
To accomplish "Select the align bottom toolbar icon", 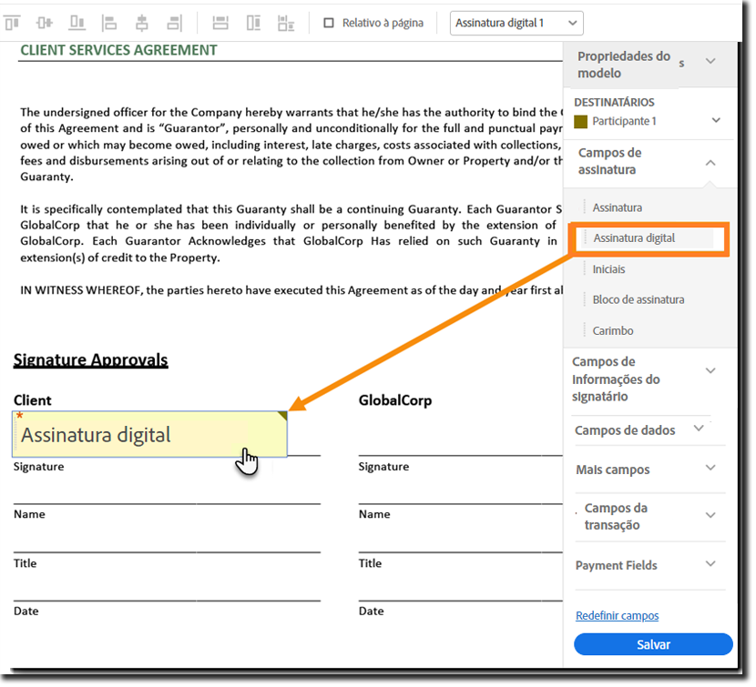I will [77, 22].
